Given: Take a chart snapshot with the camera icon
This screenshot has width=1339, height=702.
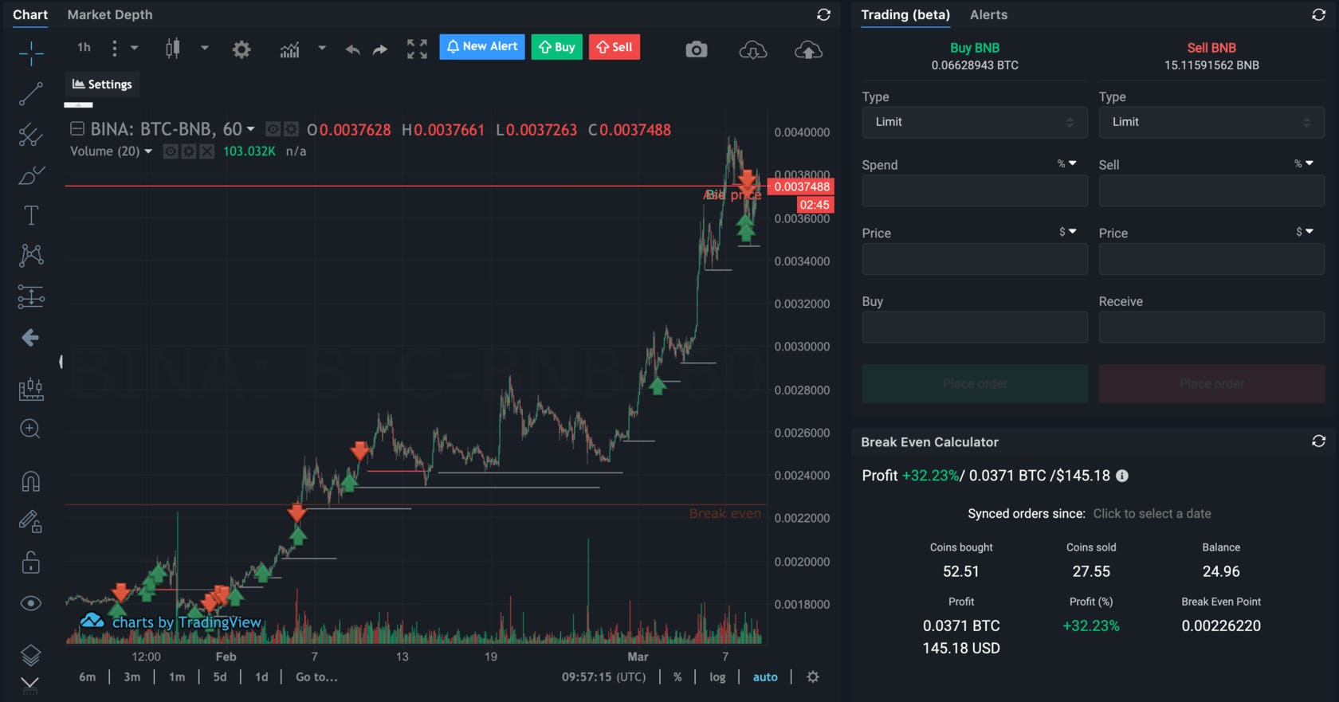Looking at the screenshot, I should pos(697,50).
